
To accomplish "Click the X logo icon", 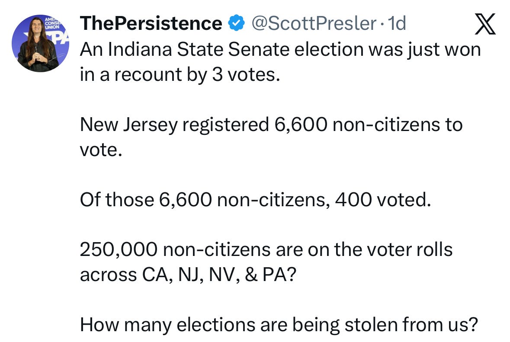I will [x=485, y=24].
